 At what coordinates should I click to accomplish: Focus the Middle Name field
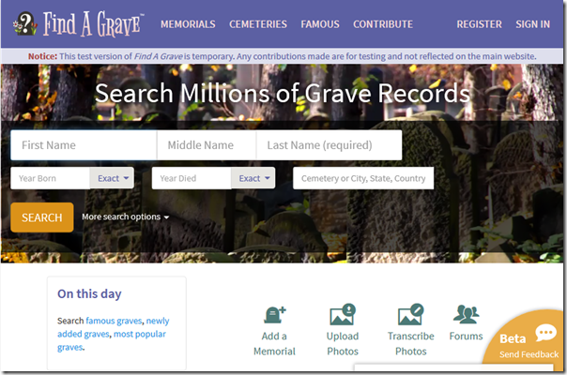pyautogui.click(x=207, y=145)
